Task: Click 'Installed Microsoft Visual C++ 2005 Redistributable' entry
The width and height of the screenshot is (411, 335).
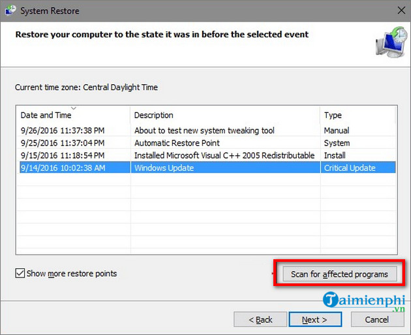Action: click(224, 155)
